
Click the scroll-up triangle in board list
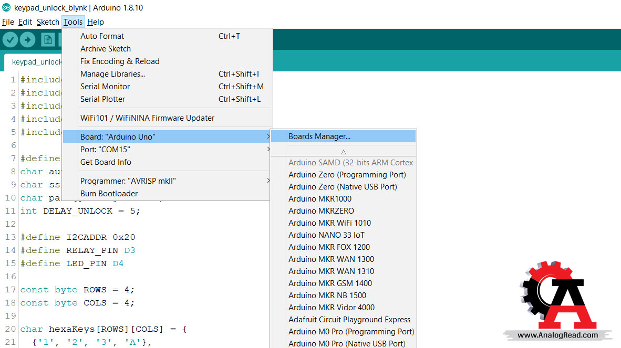click(x=344, y=152)
